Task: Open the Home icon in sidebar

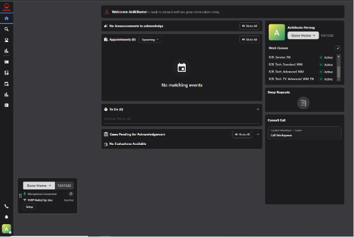Action: tap(6, 19)
